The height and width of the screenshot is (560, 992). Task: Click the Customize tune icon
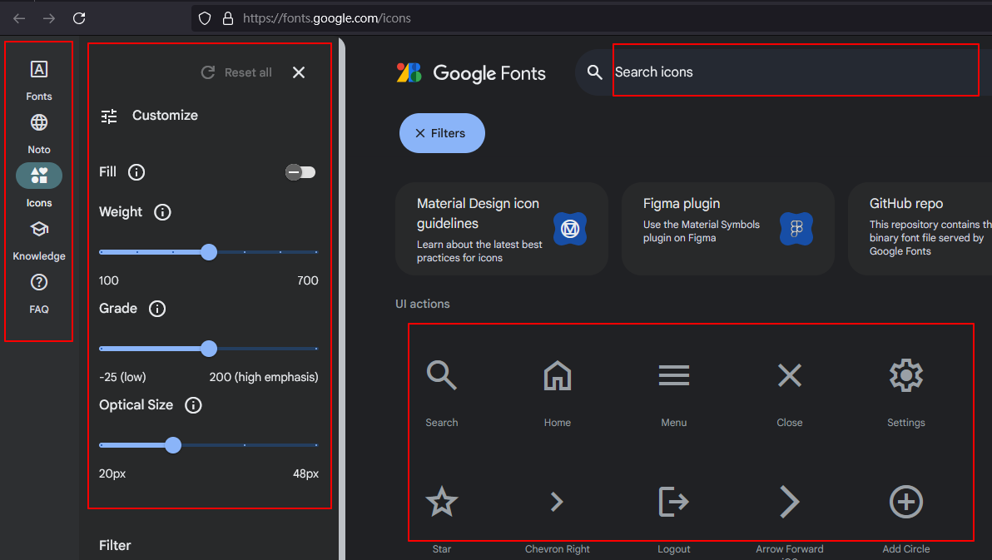[110, 116]
